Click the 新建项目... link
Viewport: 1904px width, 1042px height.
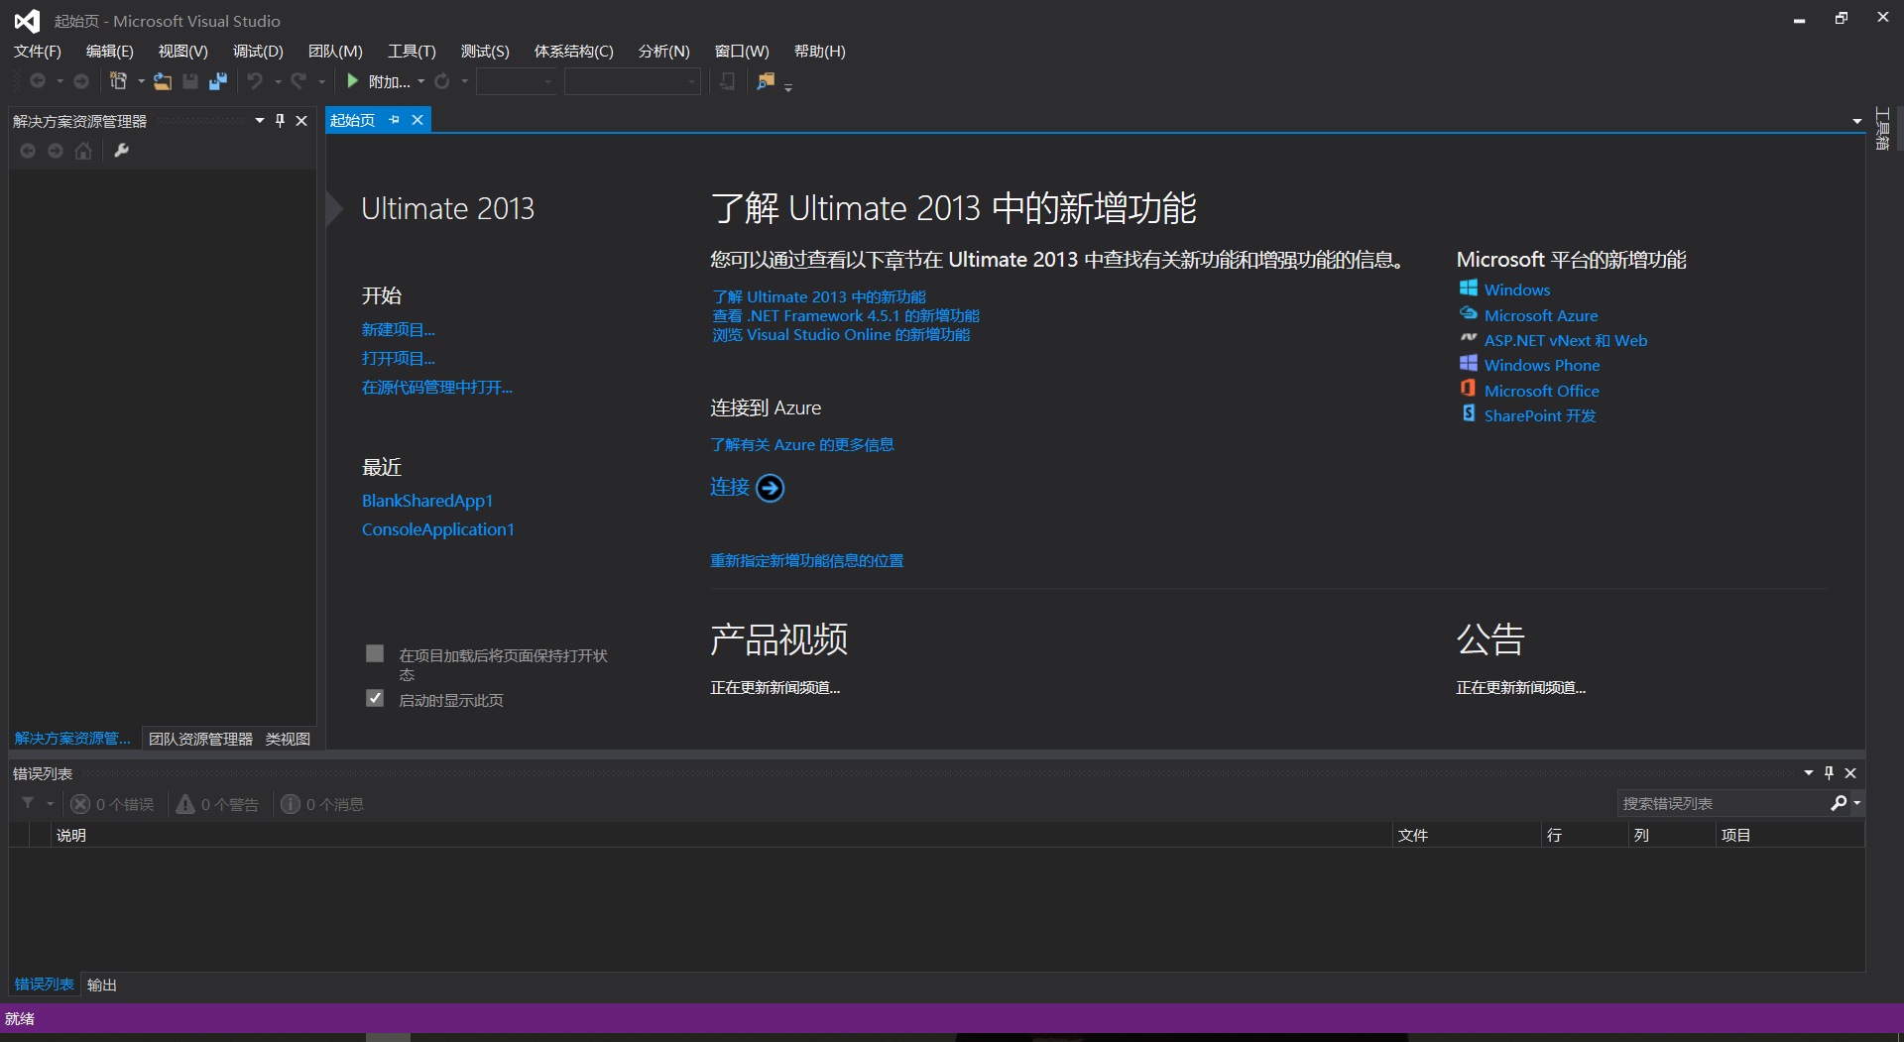(x=398, y=330)
